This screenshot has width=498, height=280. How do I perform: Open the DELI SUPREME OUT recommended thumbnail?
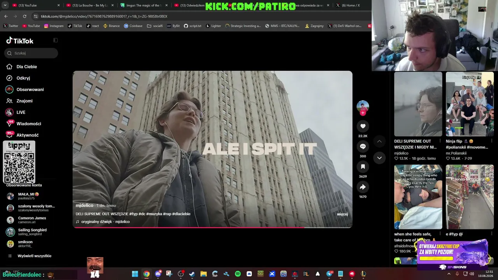point(418,104)
